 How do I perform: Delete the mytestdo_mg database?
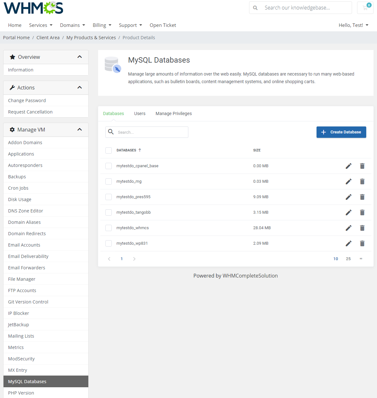pyautogui.click(x=362, y=181)
